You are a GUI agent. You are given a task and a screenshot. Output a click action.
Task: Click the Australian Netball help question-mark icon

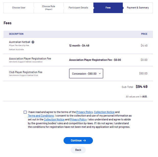tap(33, 42)
